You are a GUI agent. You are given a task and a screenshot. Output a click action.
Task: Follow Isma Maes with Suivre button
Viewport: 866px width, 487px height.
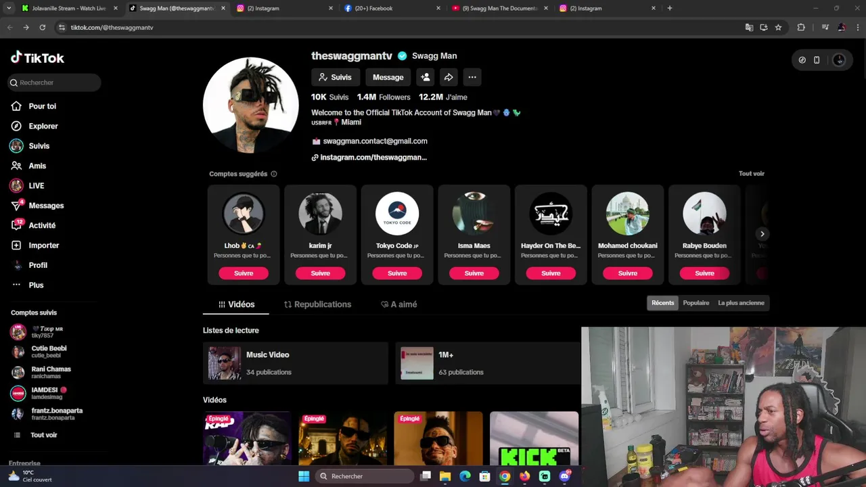click(x=474, y=273)
